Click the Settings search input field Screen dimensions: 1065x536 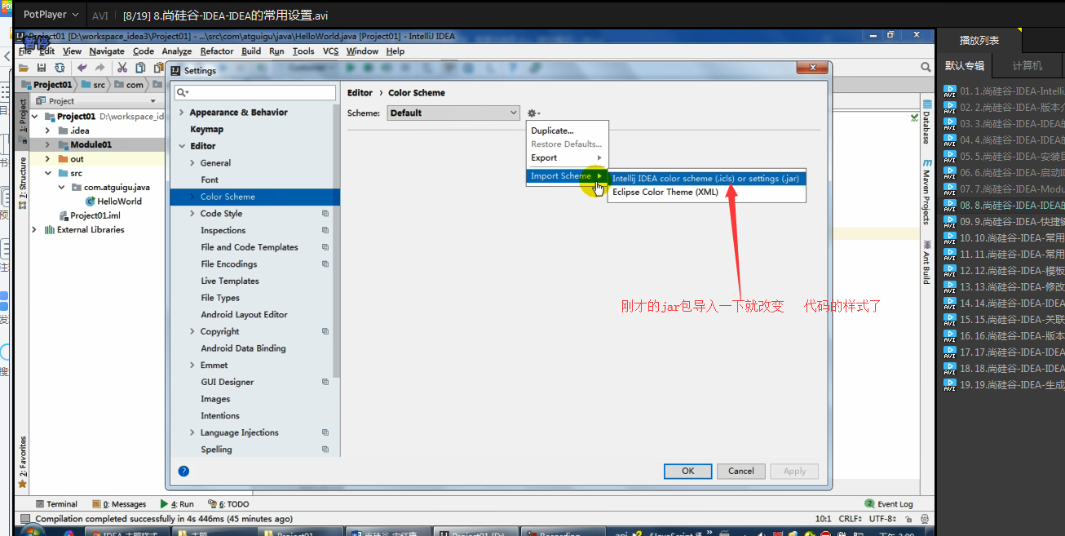click(255, 93)
